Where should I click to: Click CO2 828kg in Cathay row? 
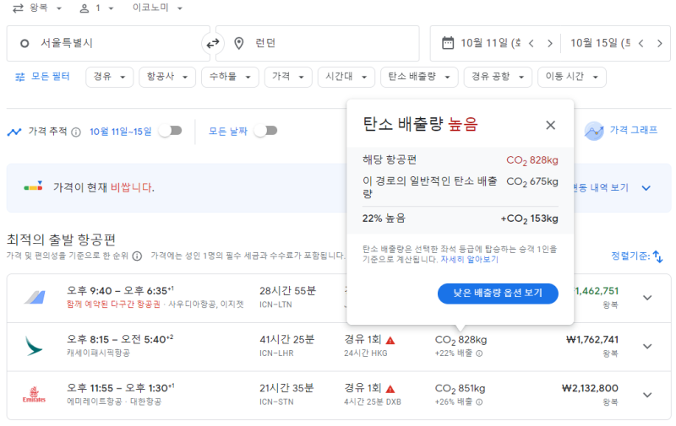461,340
